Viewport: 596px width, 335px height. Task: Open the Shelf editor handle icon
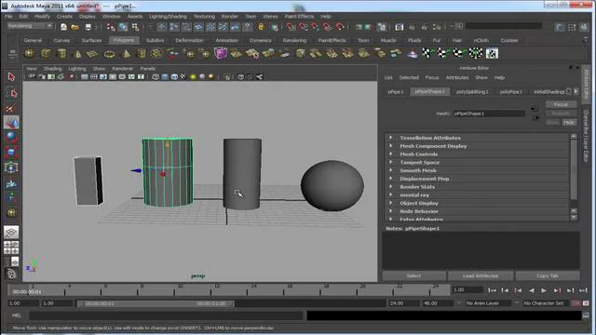(12, 54)
